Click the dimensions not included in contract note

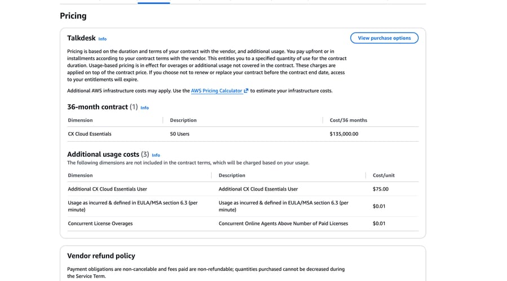[188, 163]
